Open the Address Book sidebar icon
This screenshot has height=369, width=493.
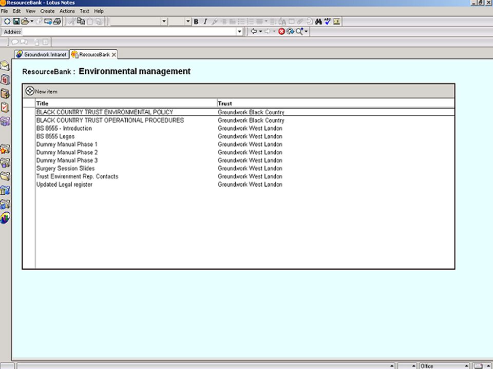[5, 93]
